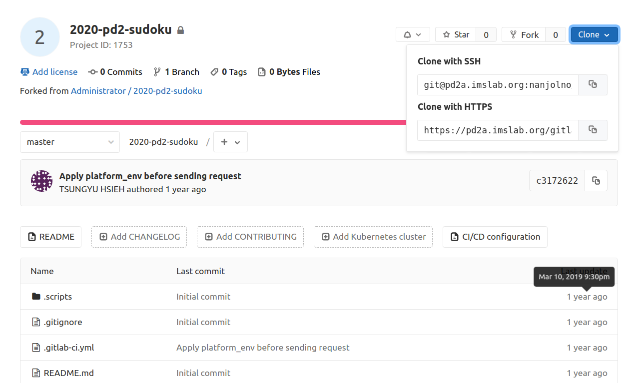Click the Clone with SSH heading

tap(449, 61)
